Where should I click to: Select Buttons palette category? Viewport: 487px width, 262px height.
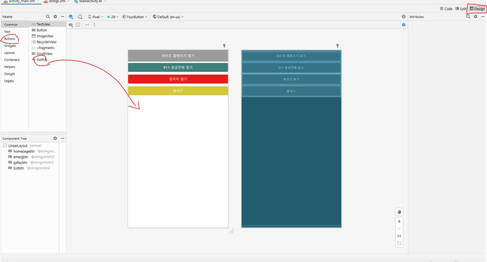tap(15, 39)
